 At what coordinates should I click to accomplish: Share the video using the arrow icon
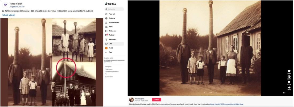(289, 87)
